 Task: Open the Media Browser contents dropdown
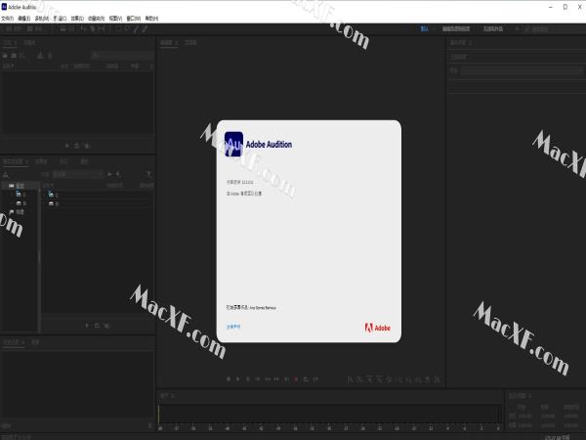(x=77, y=174)
